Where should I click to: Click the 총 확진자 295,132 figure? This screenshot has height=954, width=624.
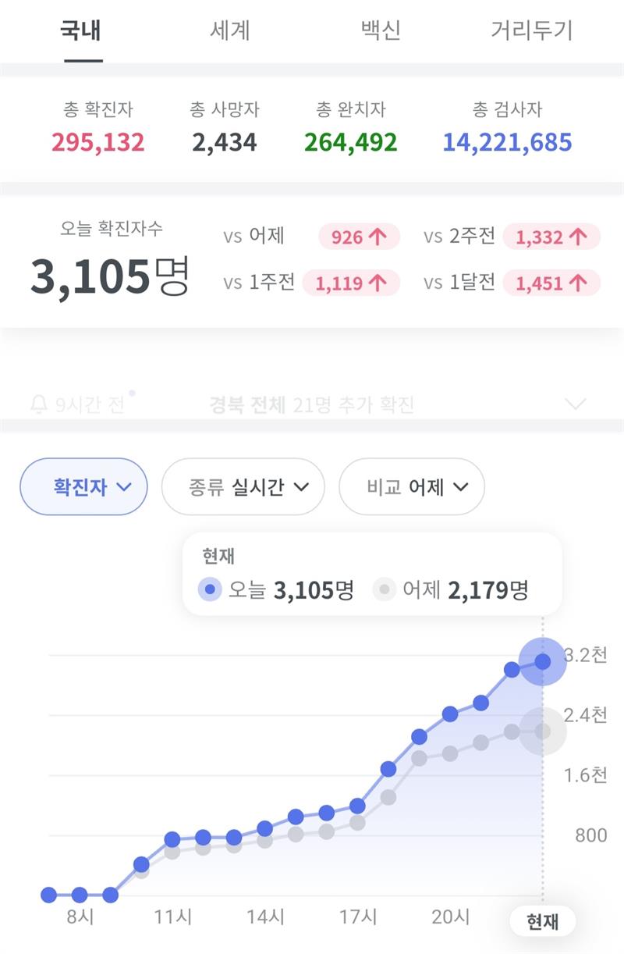point(98,143)
